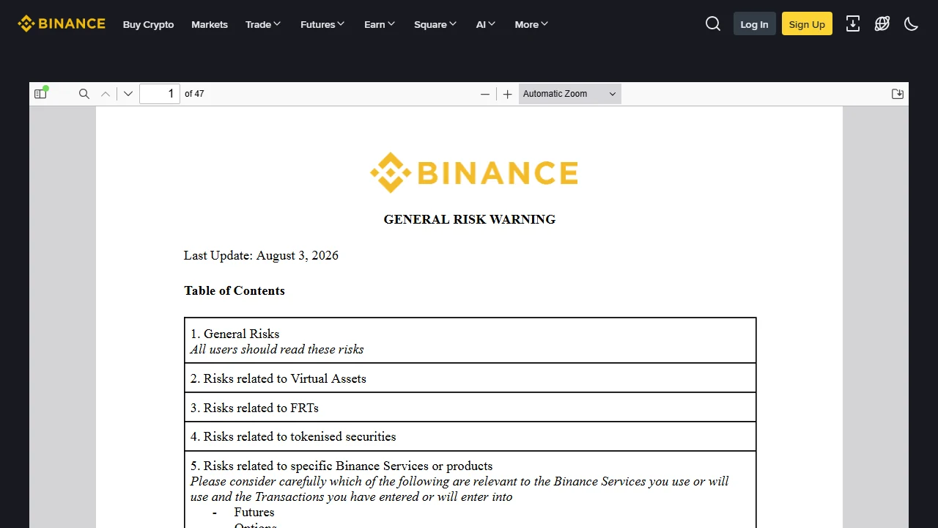The image size is (938, 528).
Task: Open the Binance logo home link
Action: [62, 23]
